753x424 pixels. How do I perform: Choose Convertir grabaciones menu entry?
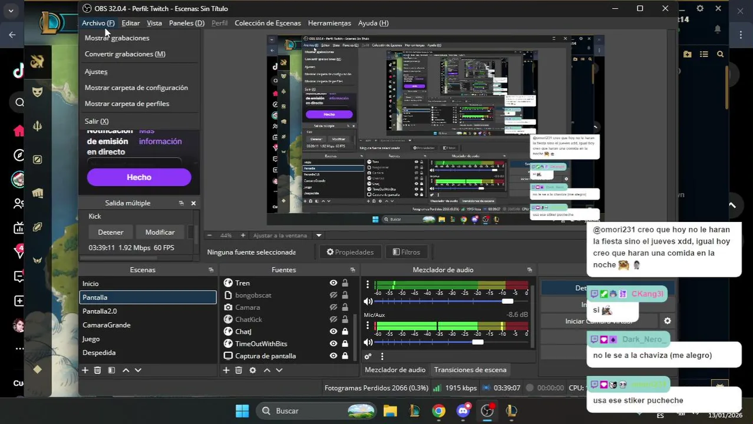[x=139, y=54]
